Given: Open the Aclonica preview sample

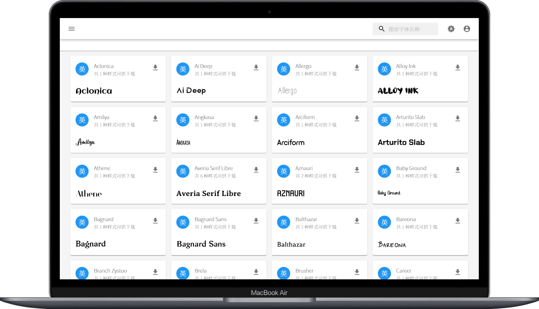Looking at the screenshot, I should 94,91.
